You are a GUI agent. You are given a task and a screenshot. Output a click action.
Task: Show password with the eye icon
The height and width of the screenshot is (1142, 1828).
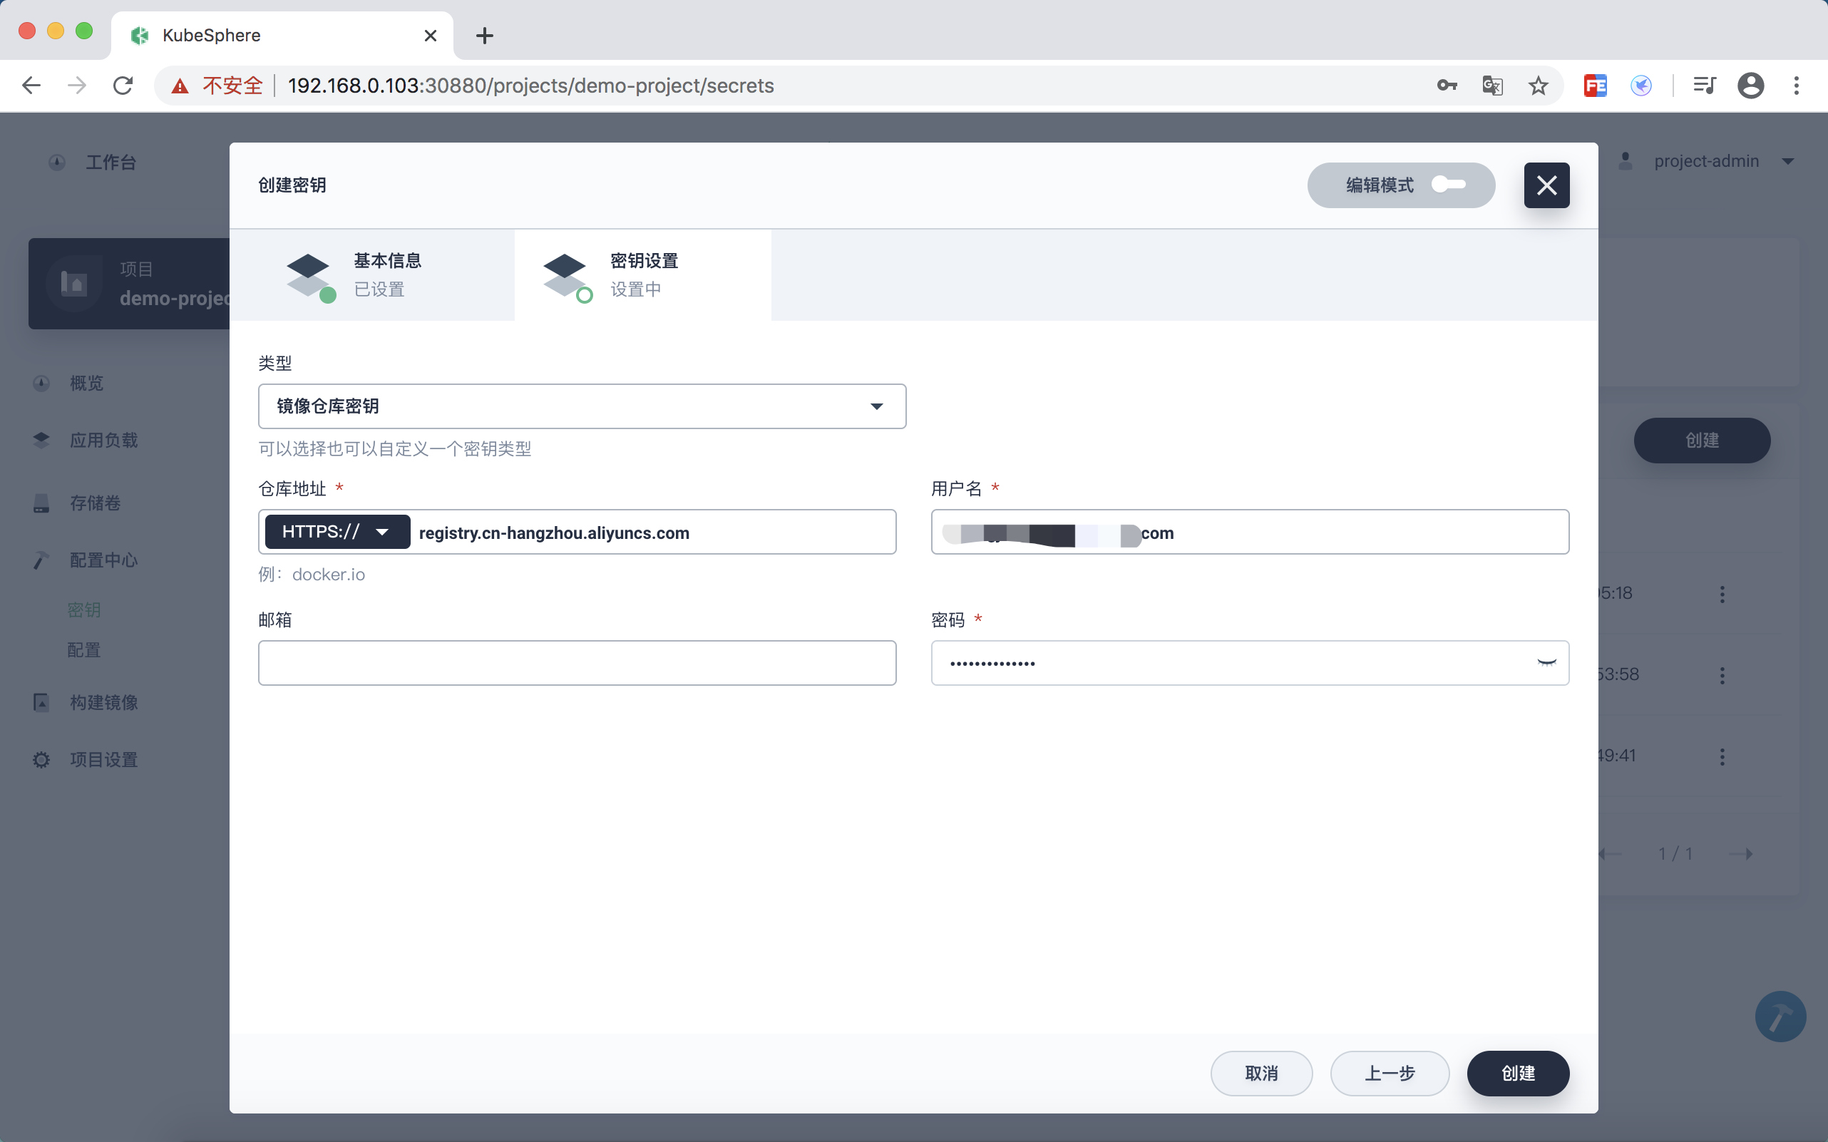pyautogui.click(x=1546, y=663)
